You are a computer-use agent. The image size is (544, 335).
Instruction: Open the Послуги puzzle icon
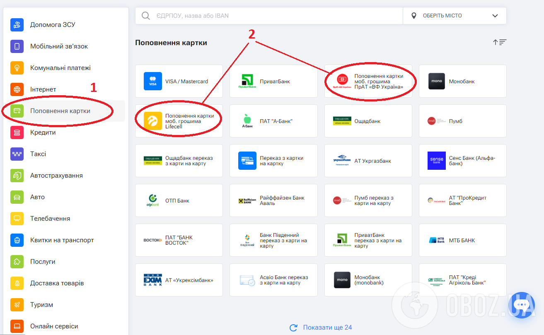tap(17, 262)
